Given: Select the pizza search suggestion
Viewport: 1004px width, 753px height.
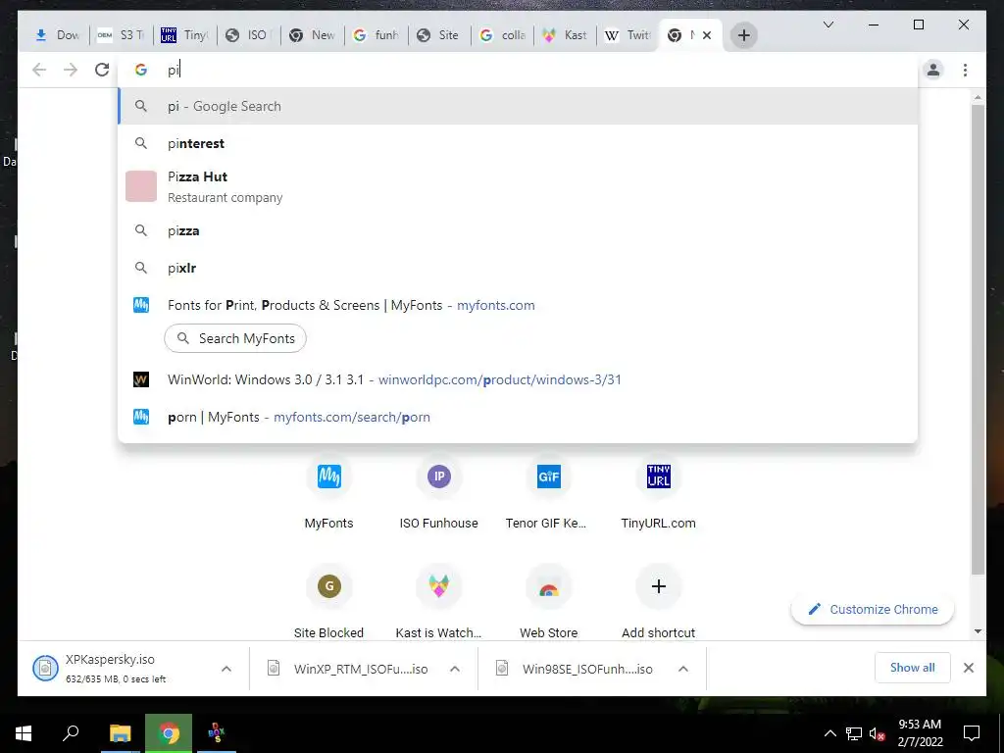Looking at the screenshot, I should pos(518,230).
